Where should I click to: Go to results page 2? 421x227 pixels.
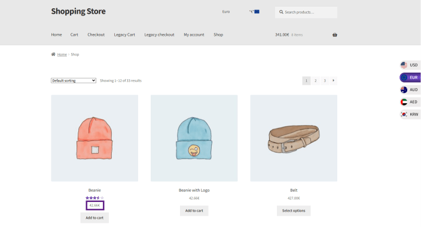click(316, 81)
